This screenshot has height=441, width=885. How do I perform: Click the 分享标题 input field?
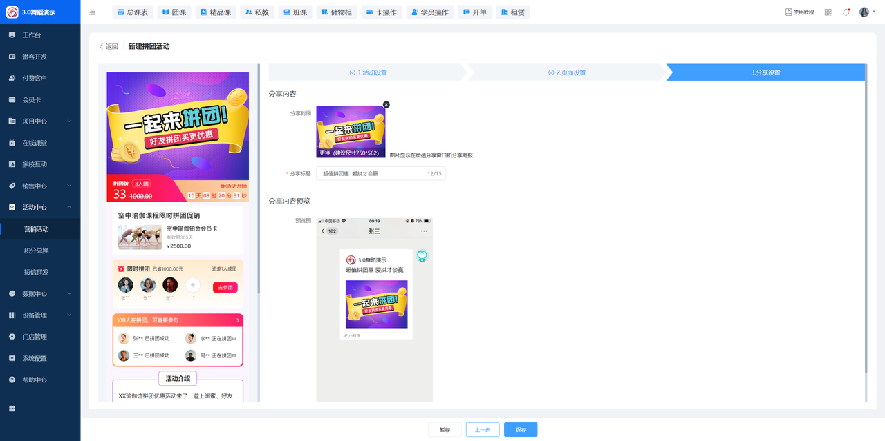tap(373, 174)
